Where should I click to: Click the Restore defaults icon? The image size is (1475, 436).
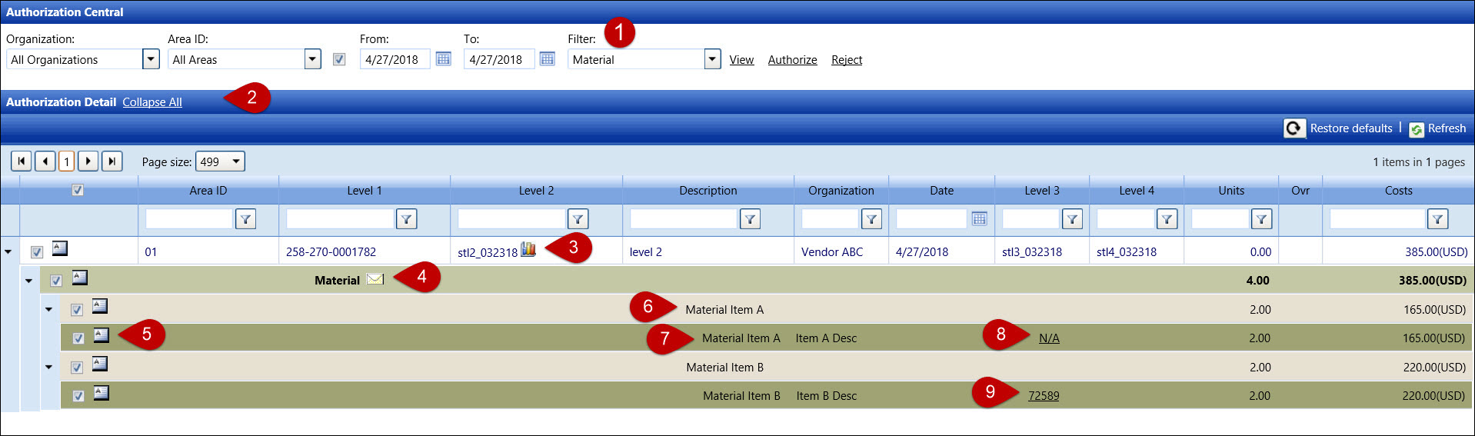[1294, 128]
